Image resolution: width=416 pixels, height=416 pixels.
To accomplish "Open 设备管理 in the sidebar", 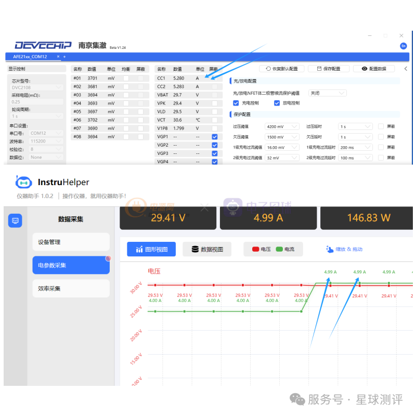I will click(71, 242).
